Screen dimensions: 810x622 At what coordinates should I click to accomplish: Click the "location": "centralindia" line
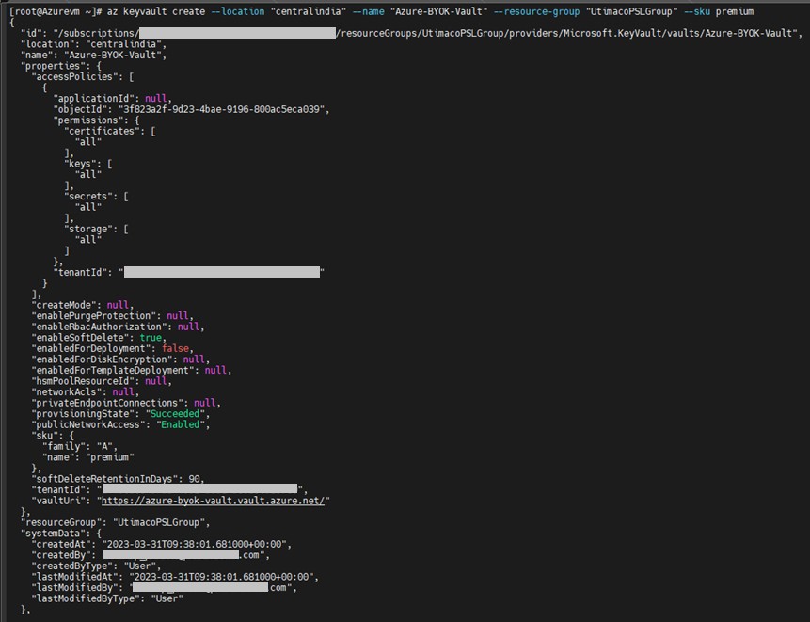93,44
